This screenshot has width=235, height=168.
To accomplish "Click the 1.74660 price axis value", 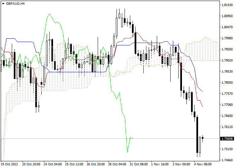I will [227, 160].
